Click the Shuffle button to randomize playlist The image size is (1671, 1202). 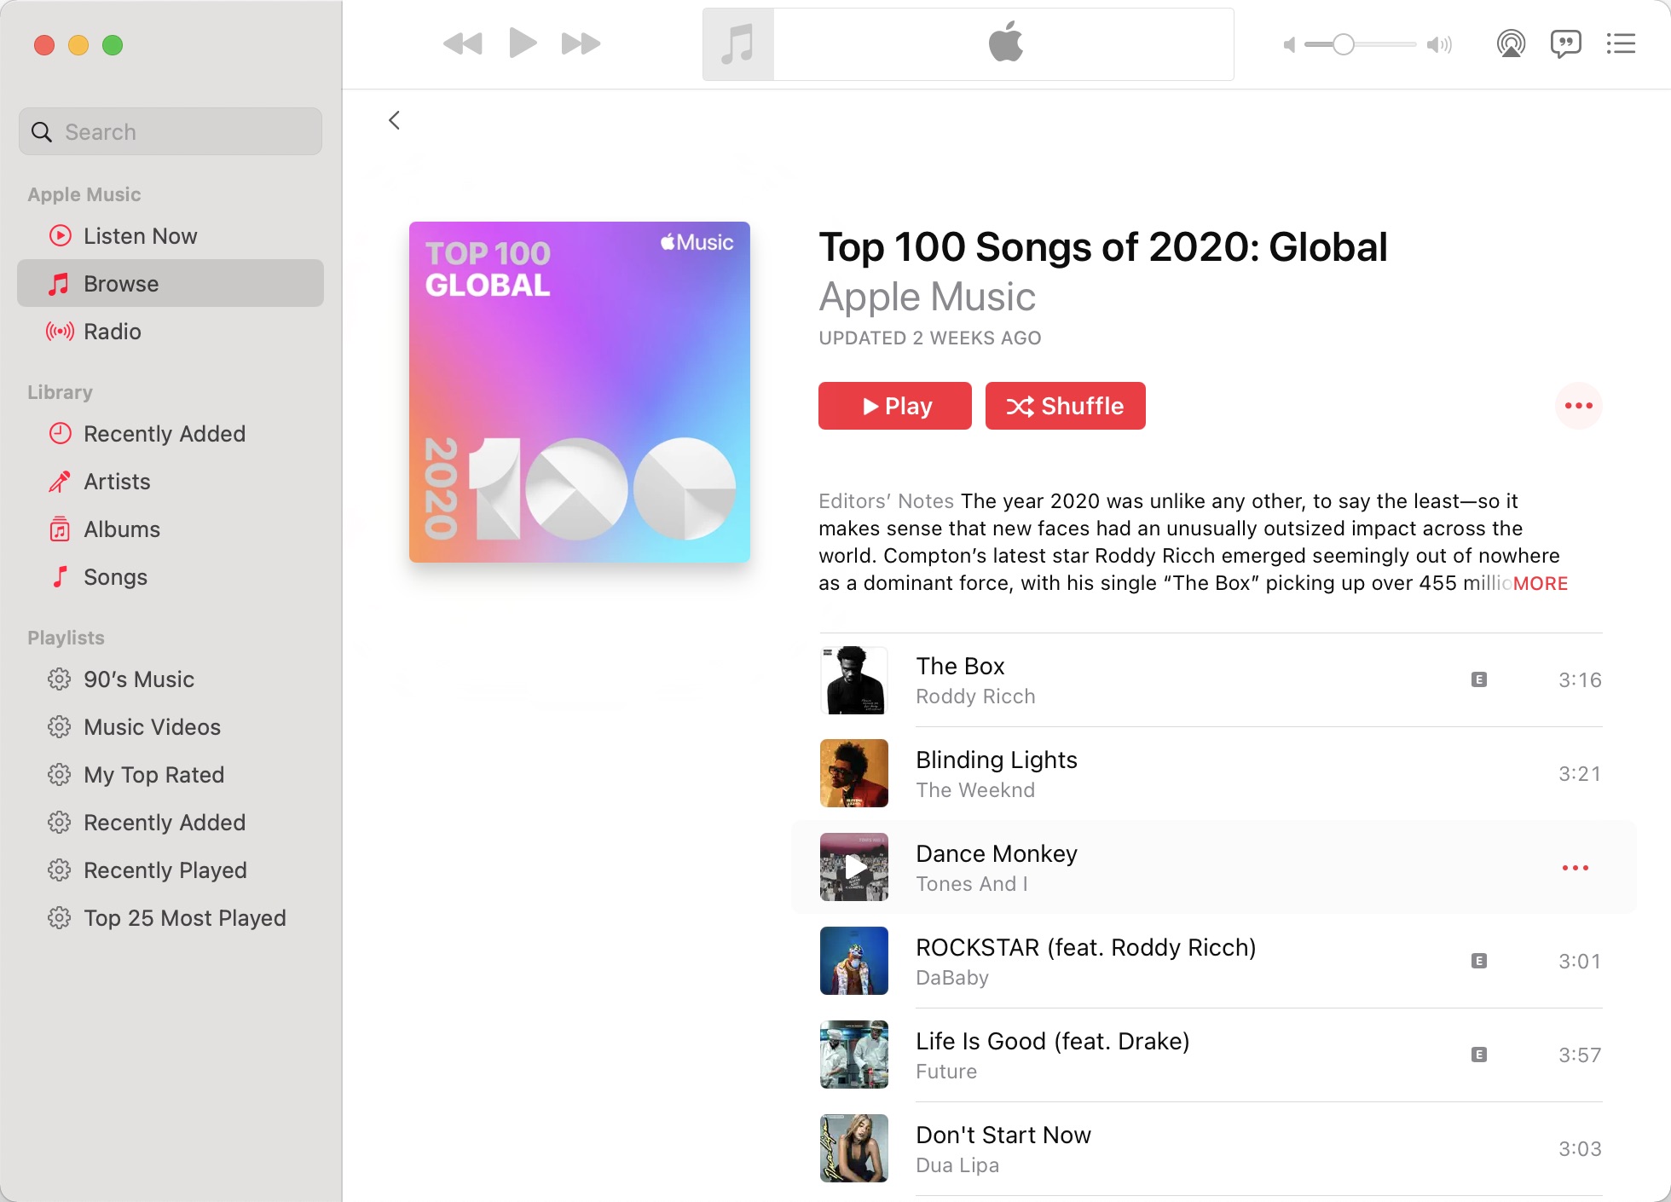(x=1065, y=405)
